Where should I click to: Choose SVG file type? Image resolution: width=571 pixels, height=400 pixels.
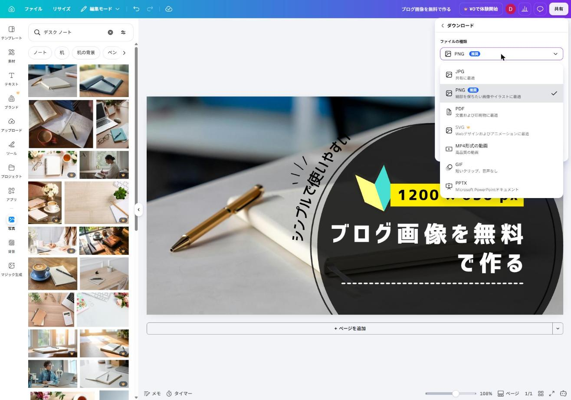[x=501, y=130]
